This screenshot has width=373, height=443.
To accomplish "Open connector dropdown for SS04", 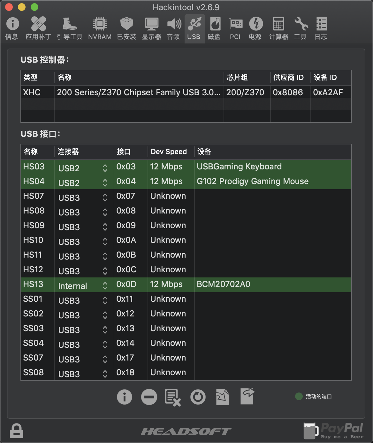I will click(x=84, y=345).
